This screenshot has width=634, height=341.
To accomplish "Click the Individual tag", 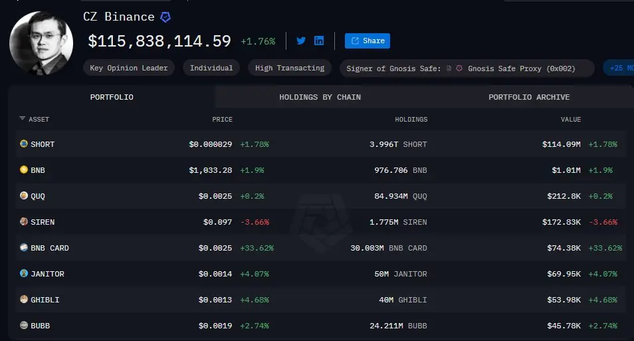I will pyautogui.click(x=211, y=68).
